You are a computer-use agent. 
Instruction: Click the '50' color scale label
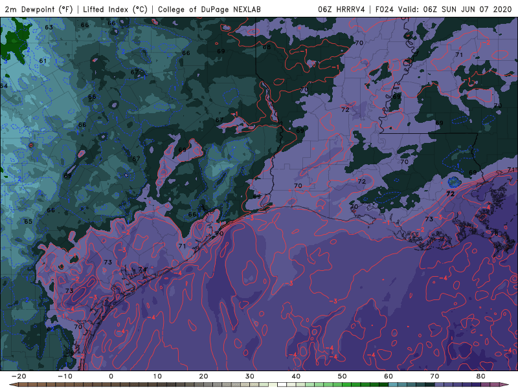click(343, 376)
